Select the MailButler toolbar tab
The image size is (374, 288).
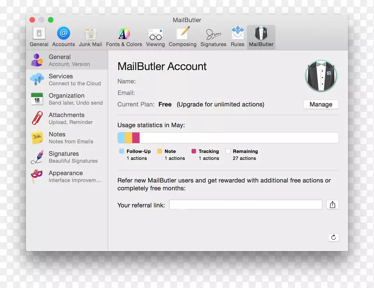pos(261,36)
